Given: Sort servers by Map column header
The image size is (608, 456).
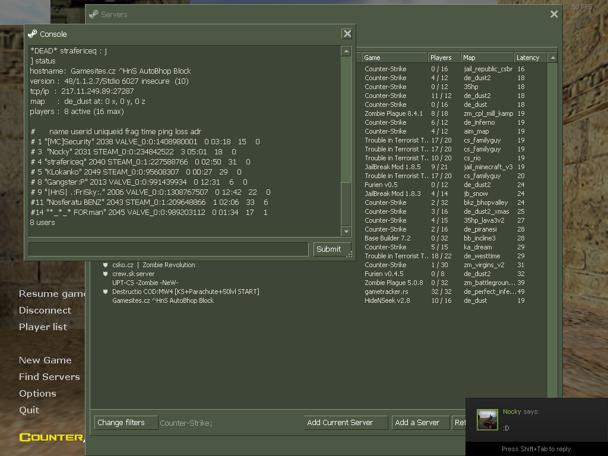Looking at the screenshot, I should tap(486, 58).
